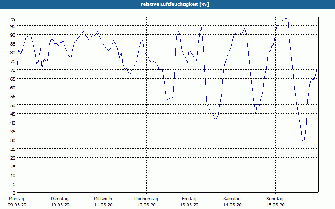Click the '15.03.20' date label
Image resolution: width=335 pixels, height=209 pixels.
tap(276, 205)
